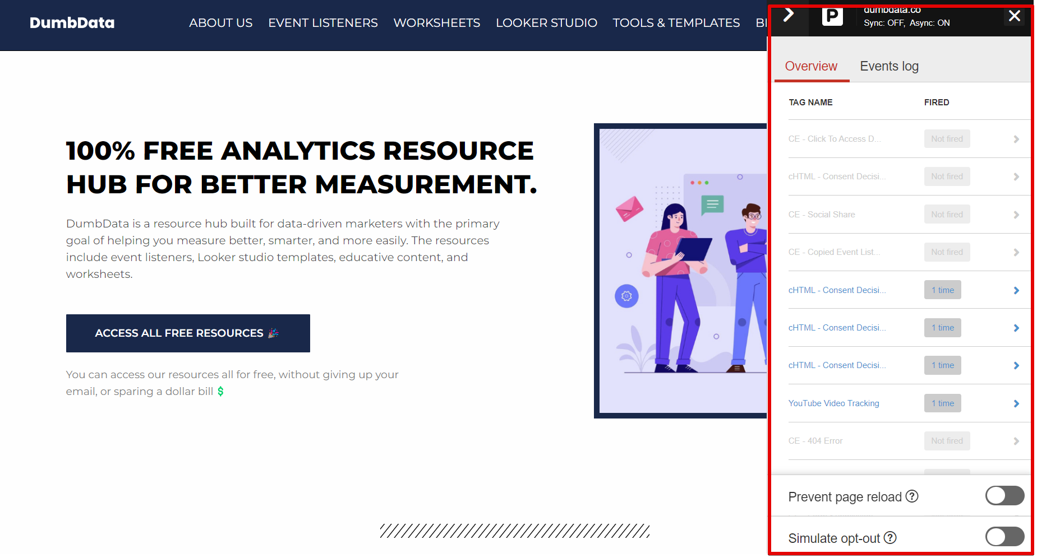Expand CE - Social Share tag details

[x=1016, y=214]
